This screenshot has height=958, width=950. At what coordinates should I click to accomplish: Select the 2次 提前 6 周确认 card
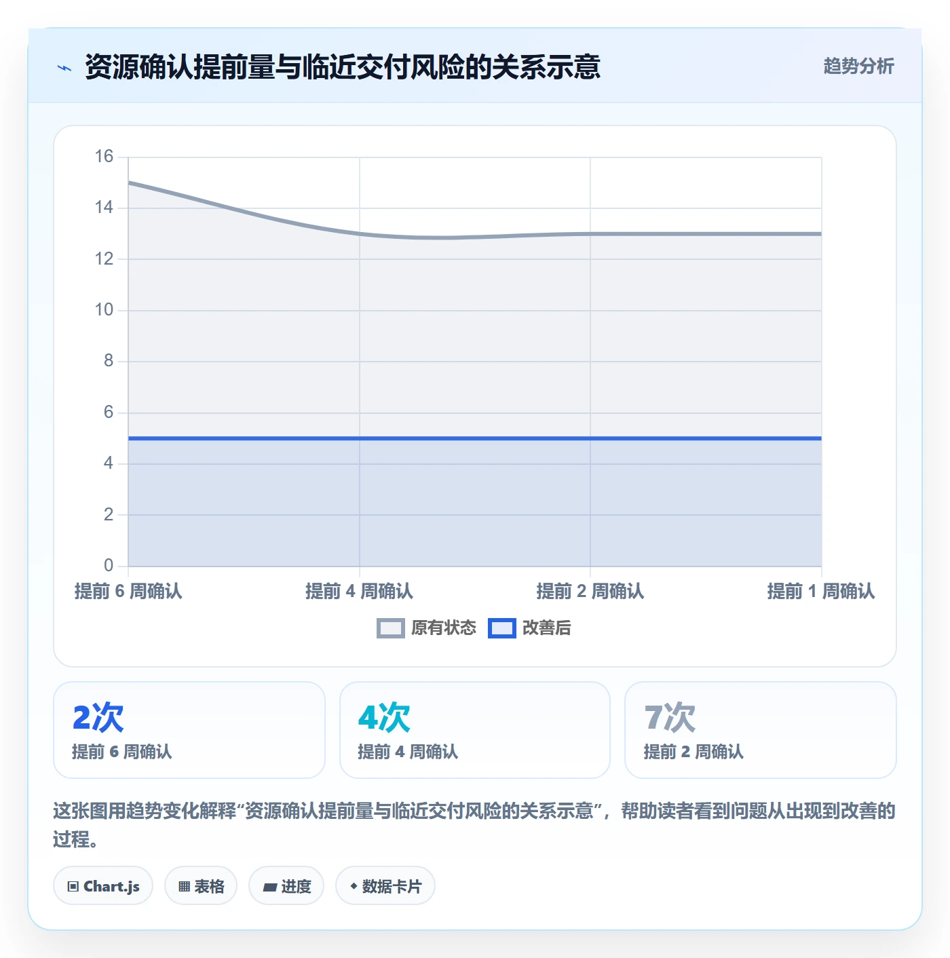tap(189, 730)
